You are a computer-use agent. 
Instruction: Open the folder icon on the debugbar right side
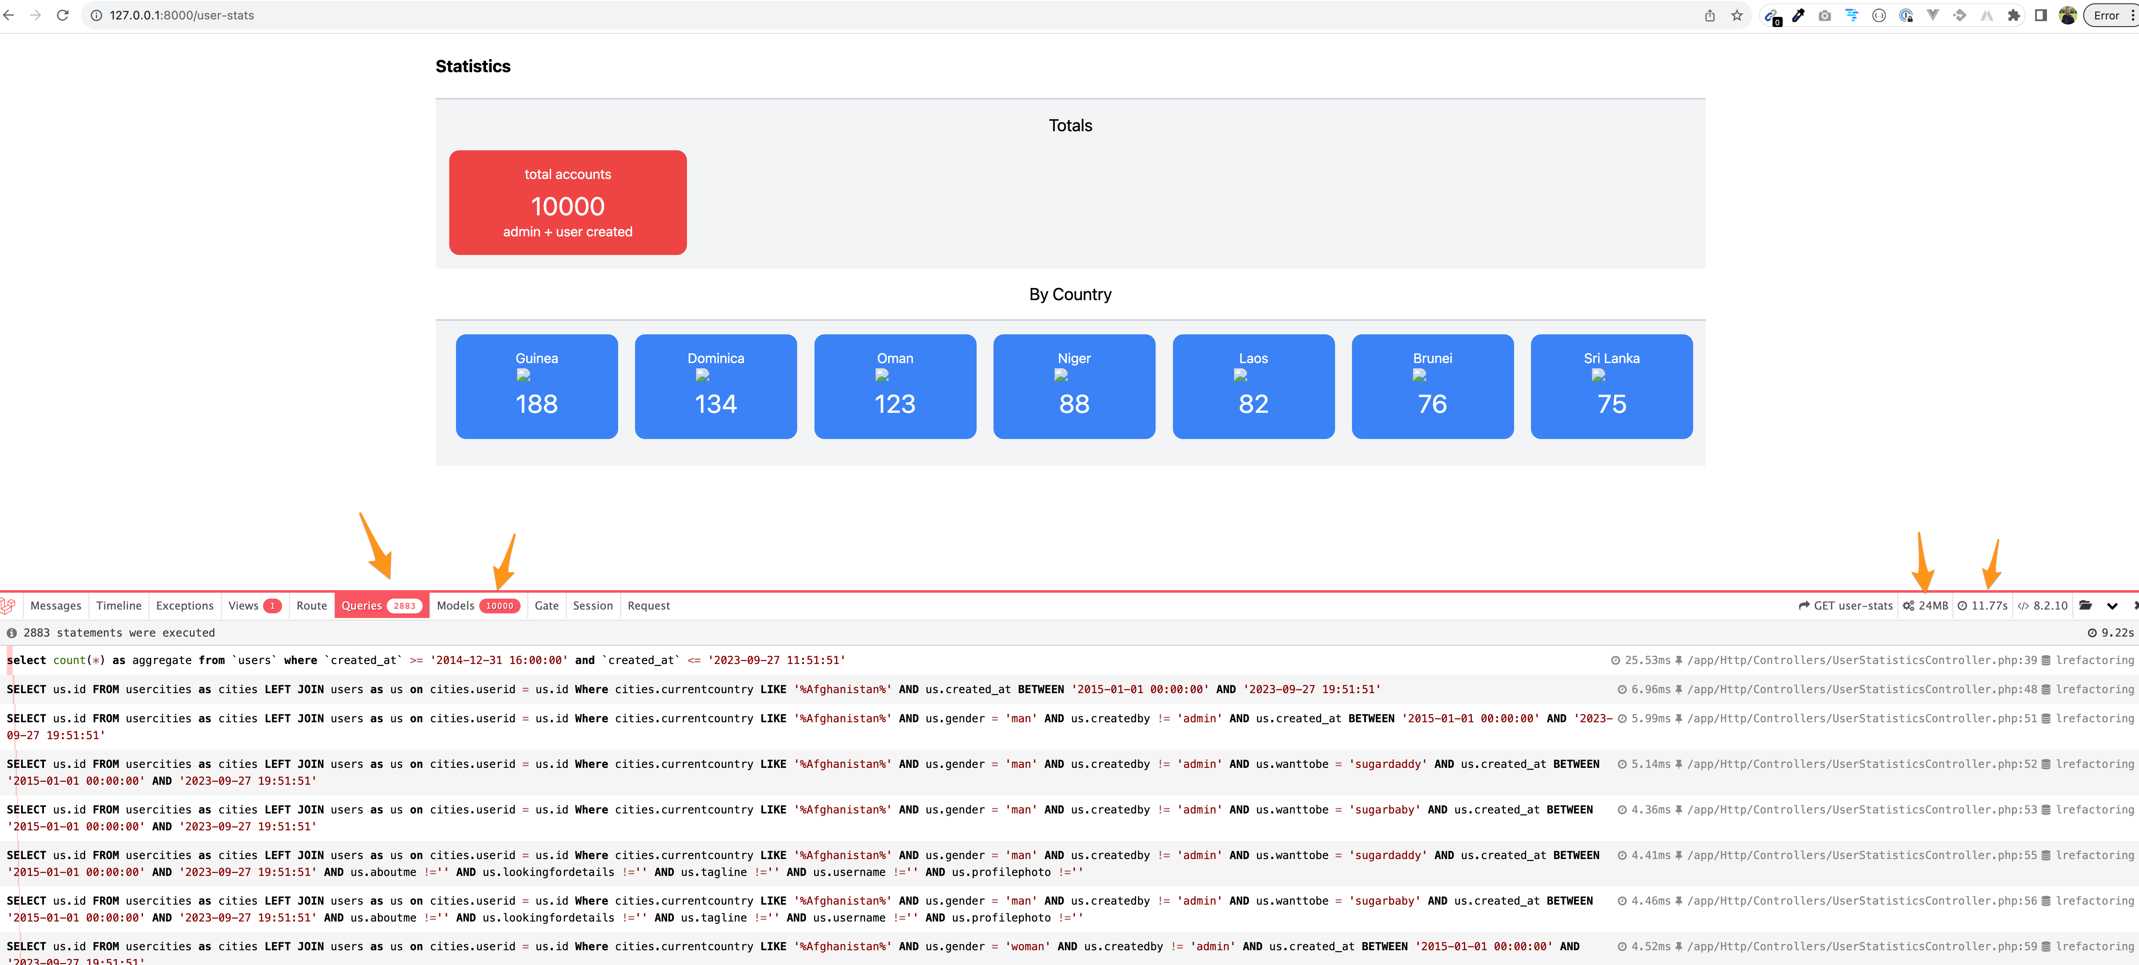2087,605
